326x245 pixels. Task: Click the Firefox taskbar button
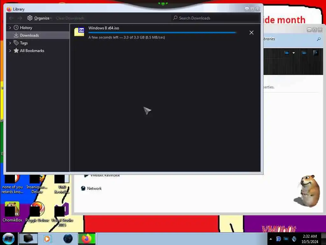(x=87, y=239)
